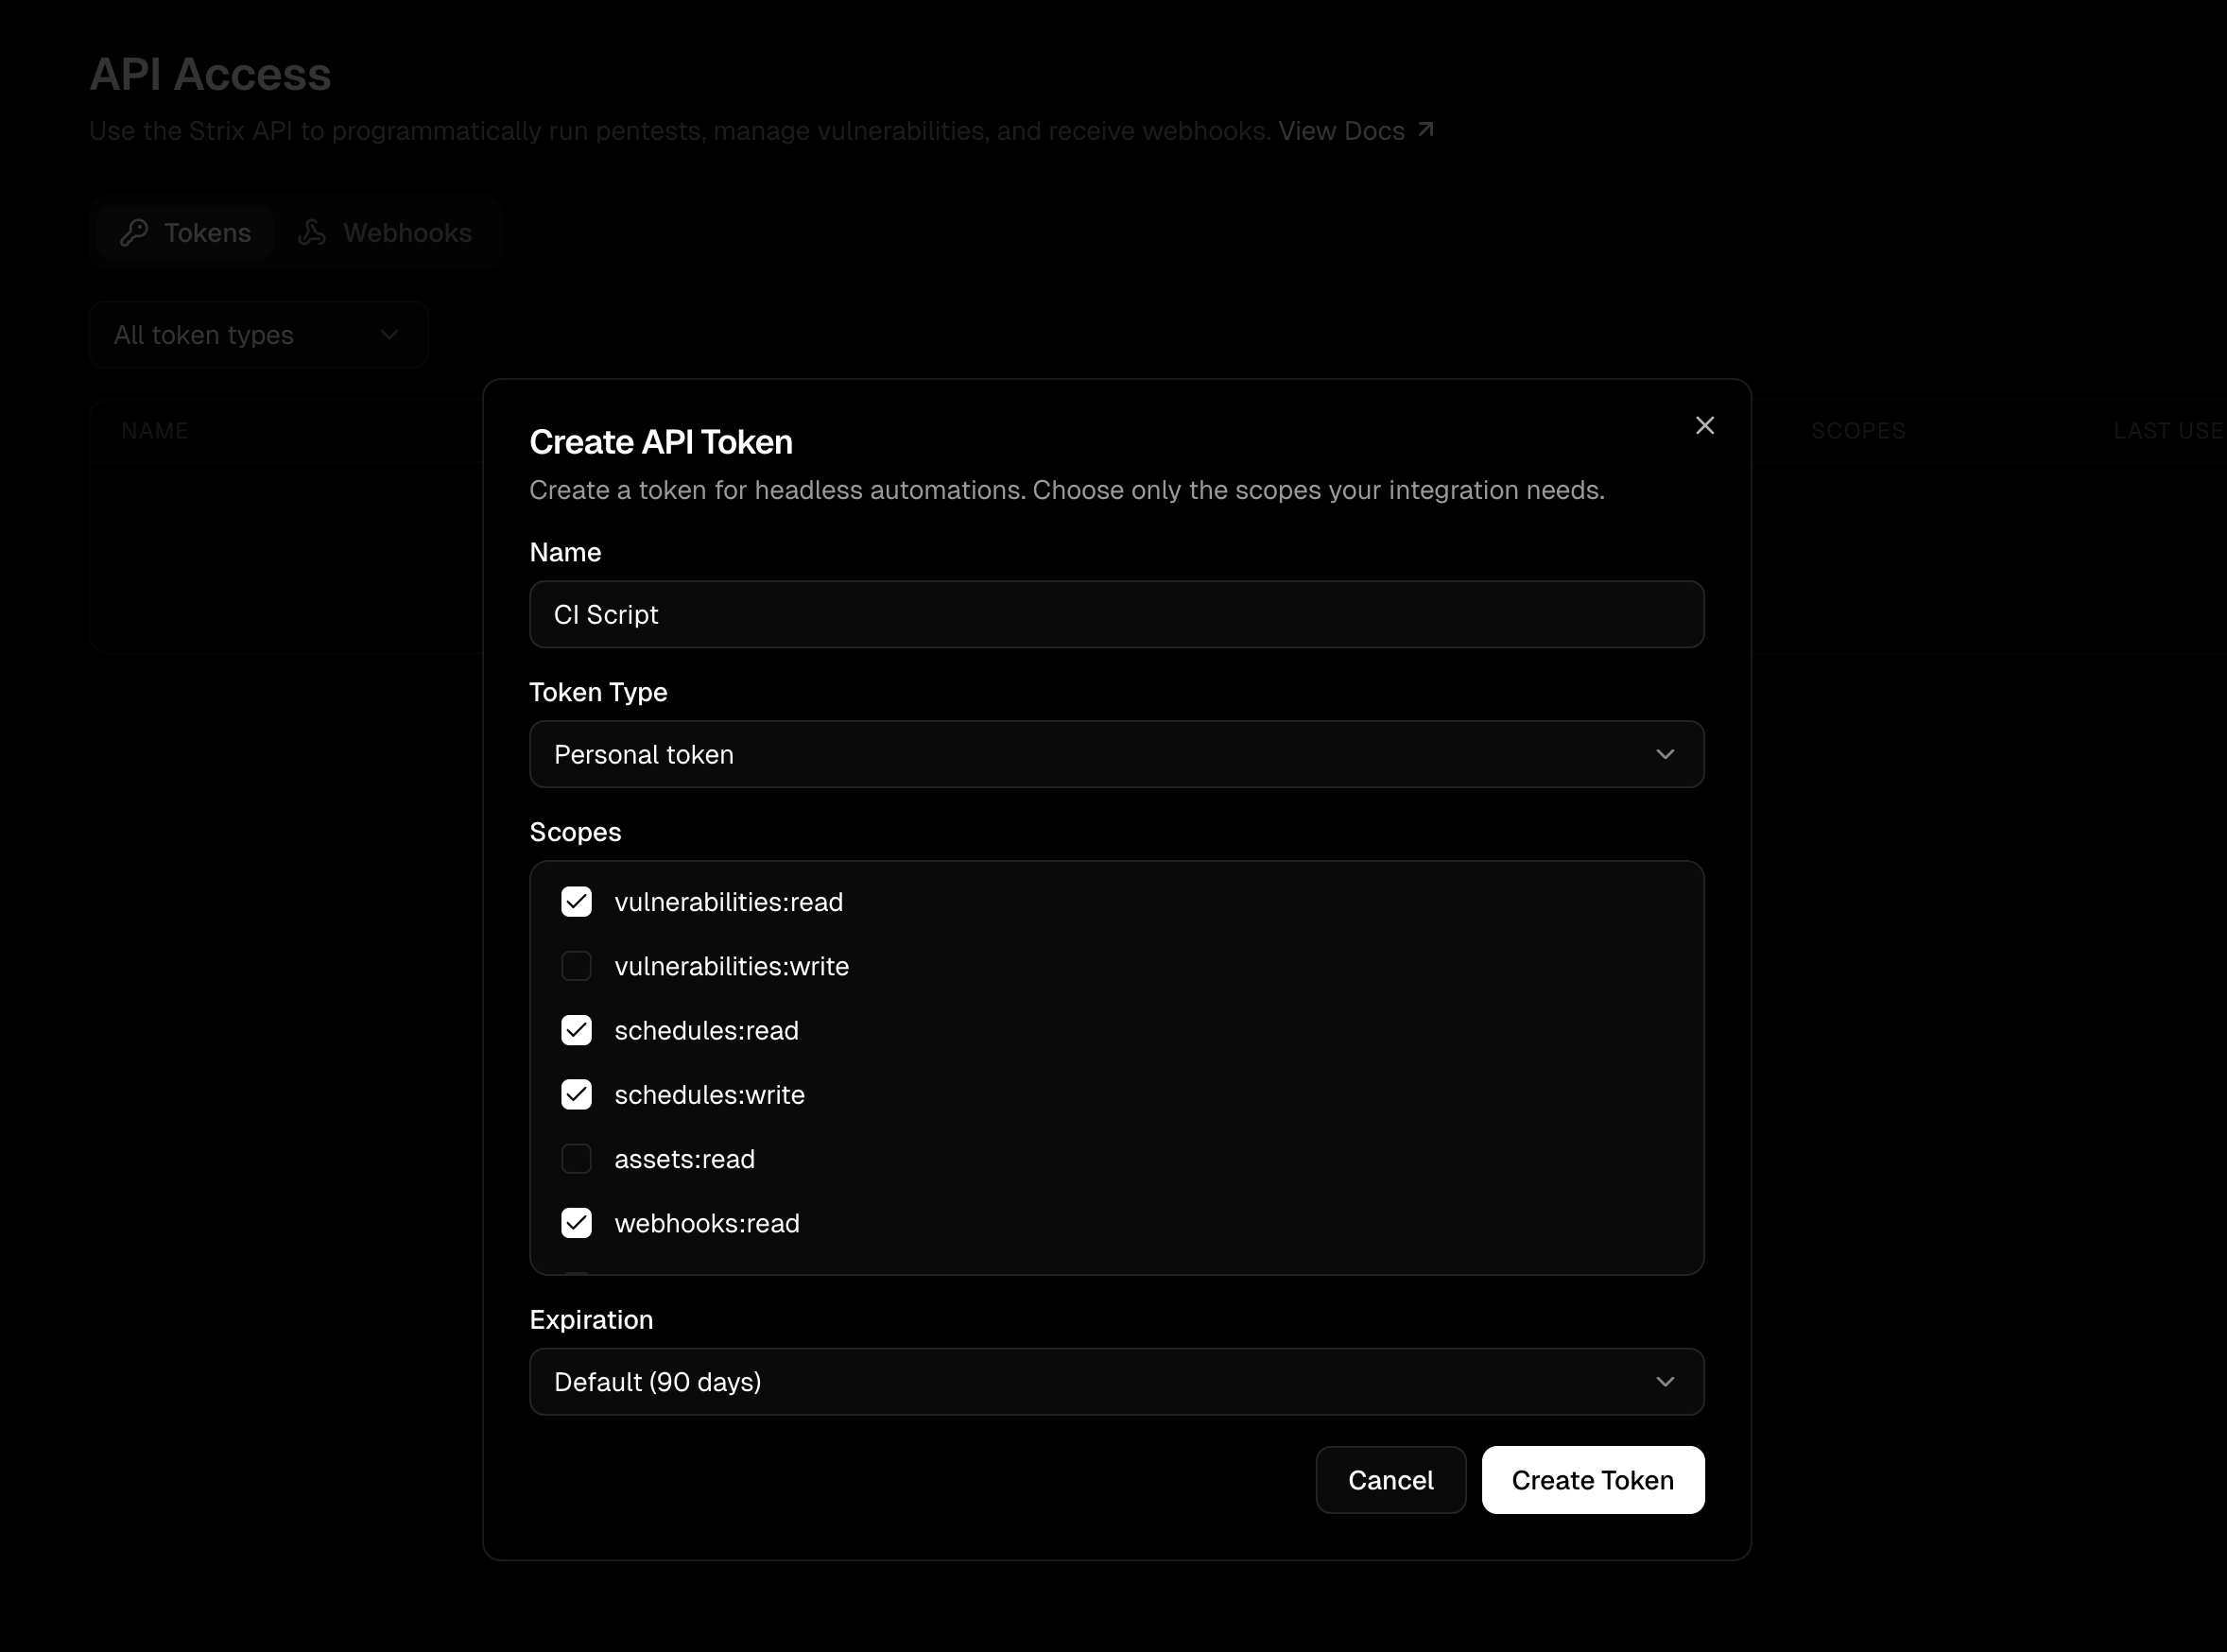The height and width of the screenshot is (1652, 2227).
Task: Click the API Access page title
Action: click(210, 74)
